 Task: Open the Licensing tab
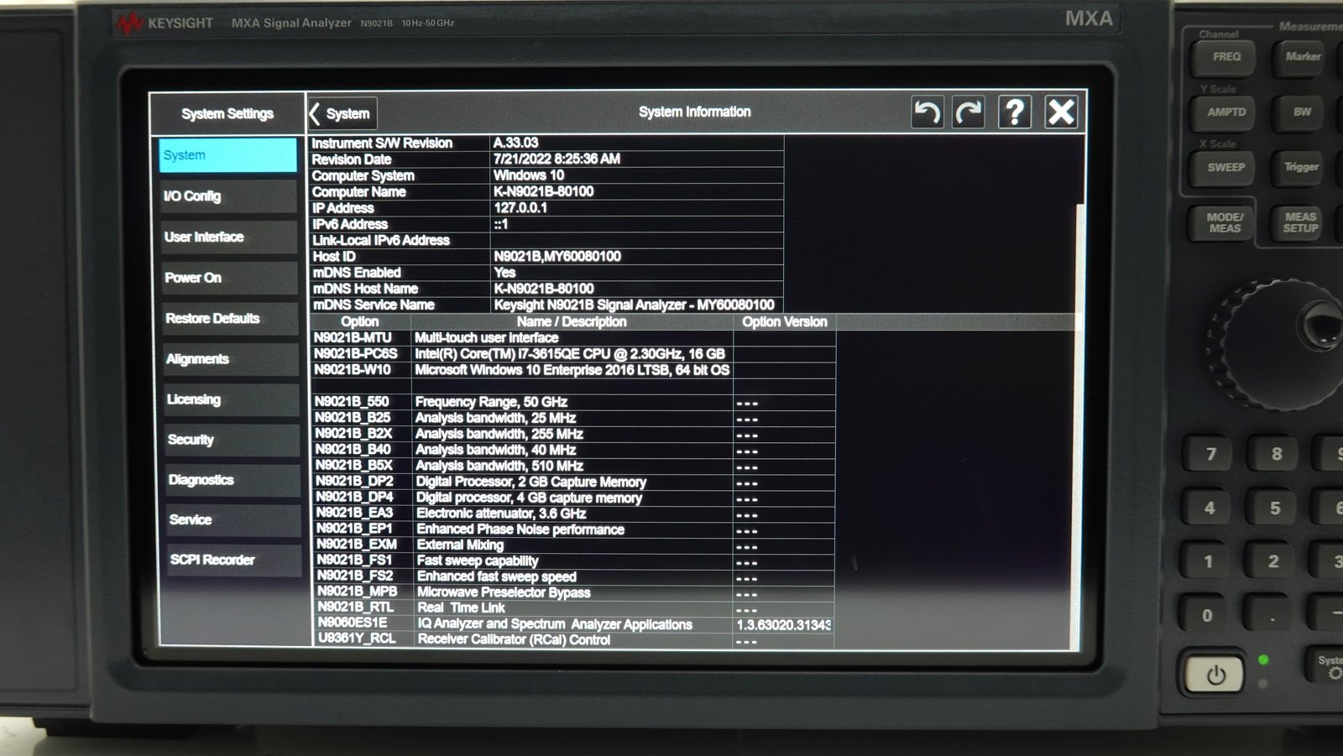[x=231, y=399]
